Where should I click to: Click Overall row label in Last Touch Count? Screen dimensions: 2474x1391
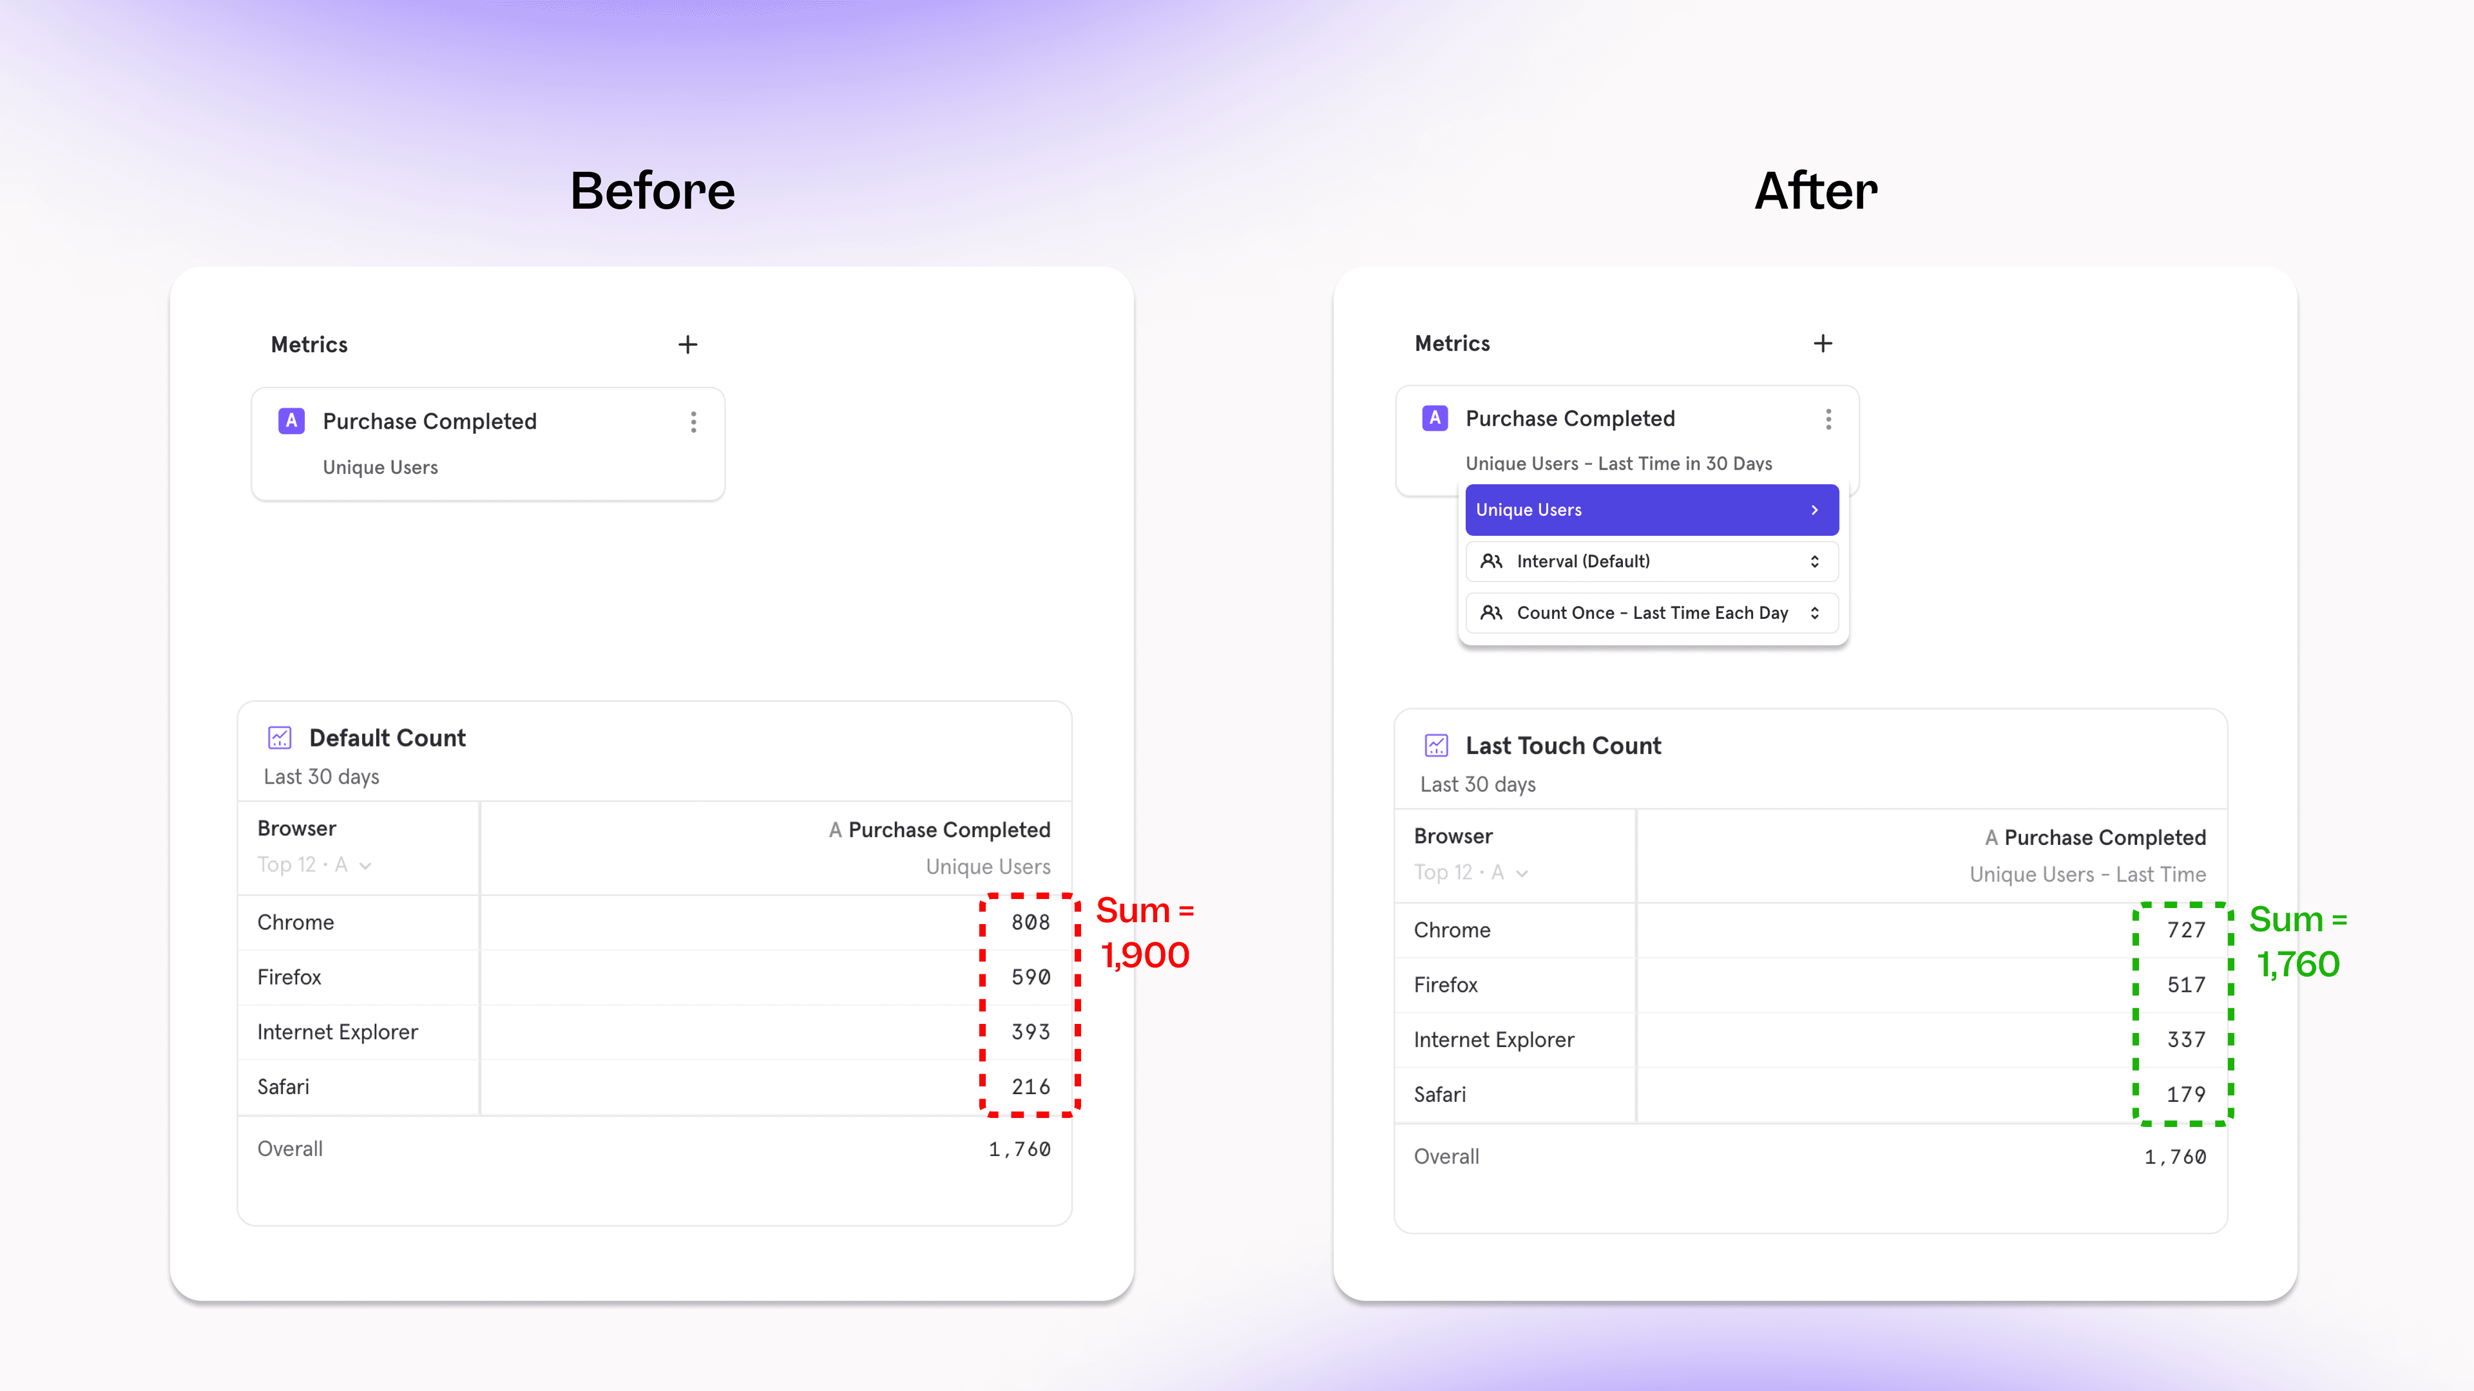(x=1446, y=1157)
